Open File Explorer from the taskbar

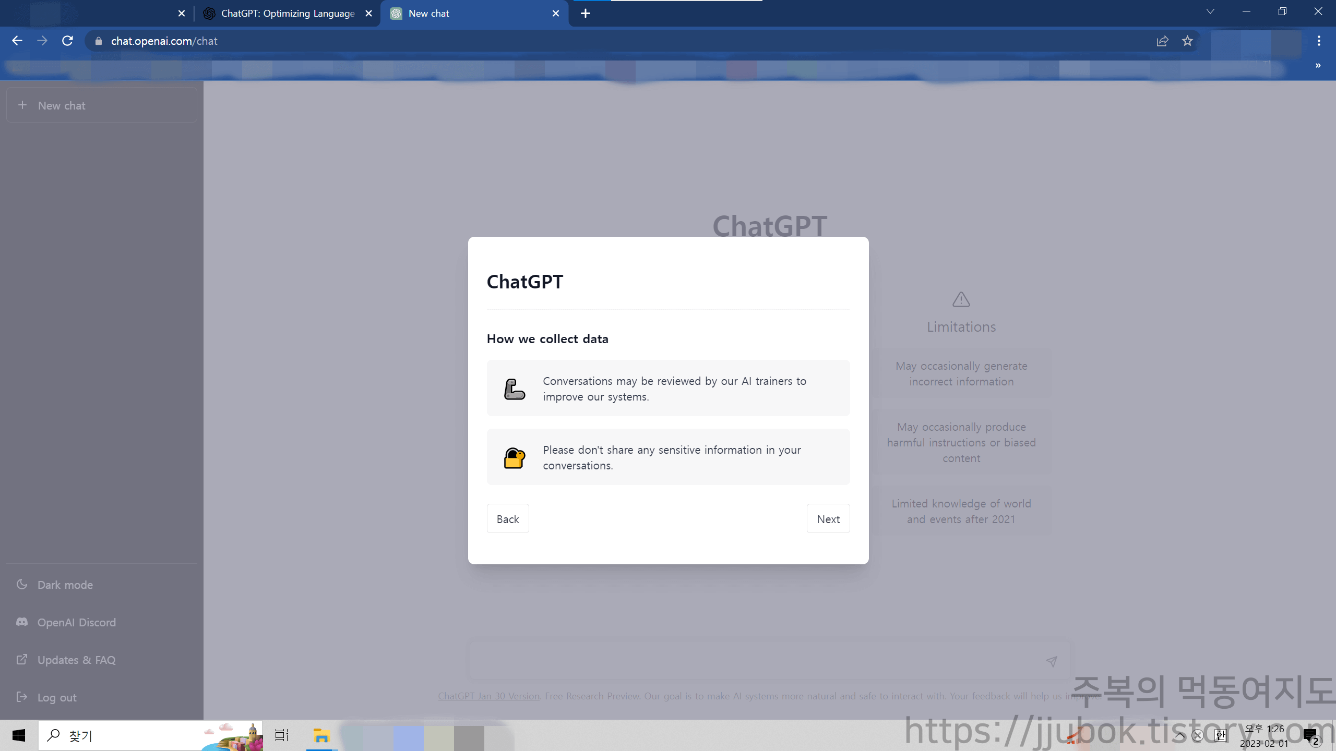(x=321, y=735)
